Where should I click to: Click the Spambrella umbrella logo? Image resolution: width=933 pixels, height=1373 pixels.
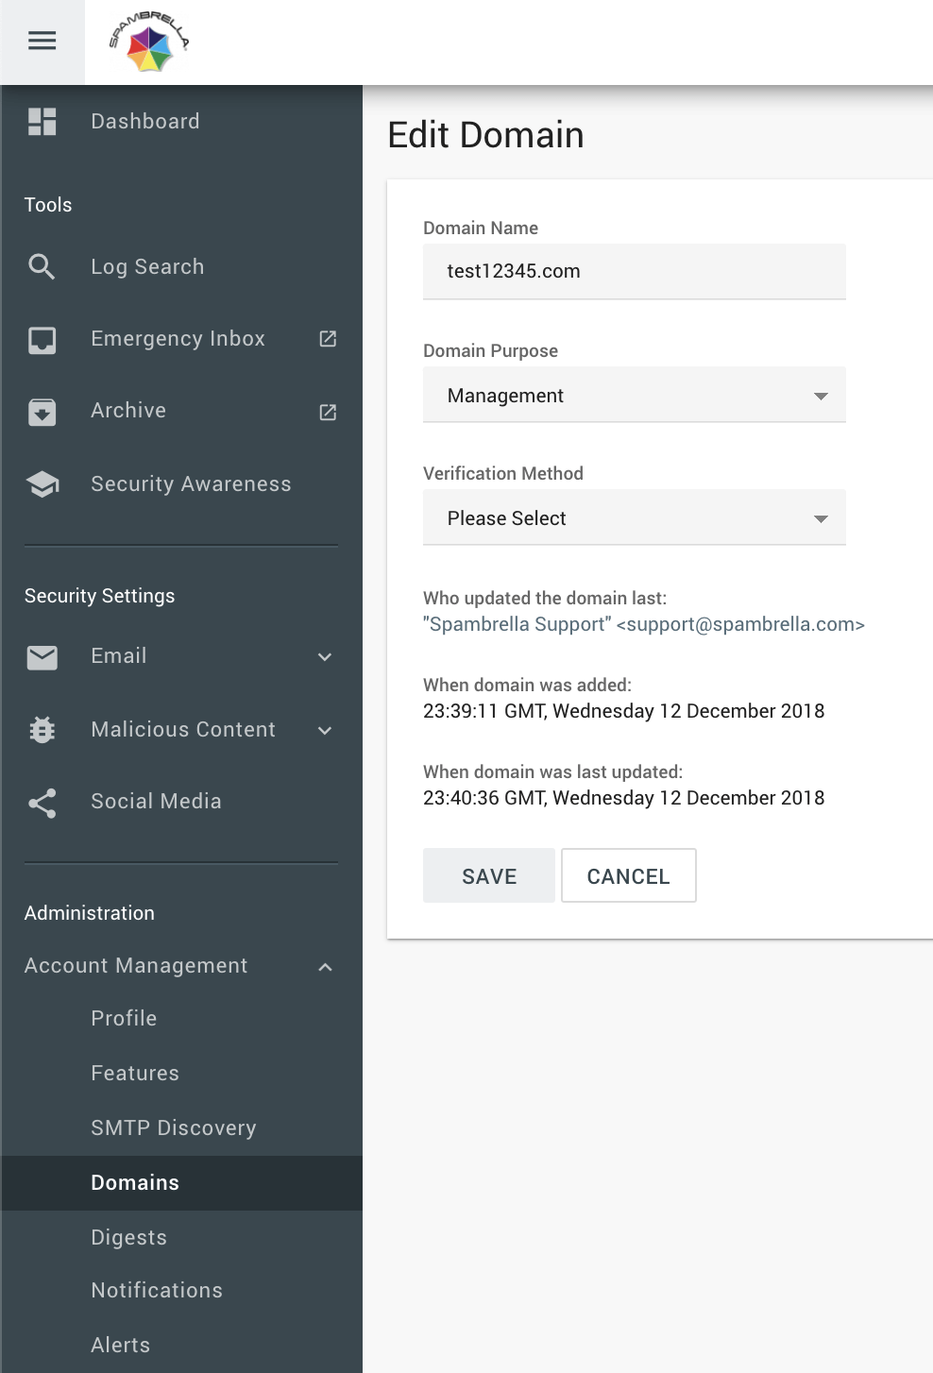pyautogui.click(x=149, y=42)
